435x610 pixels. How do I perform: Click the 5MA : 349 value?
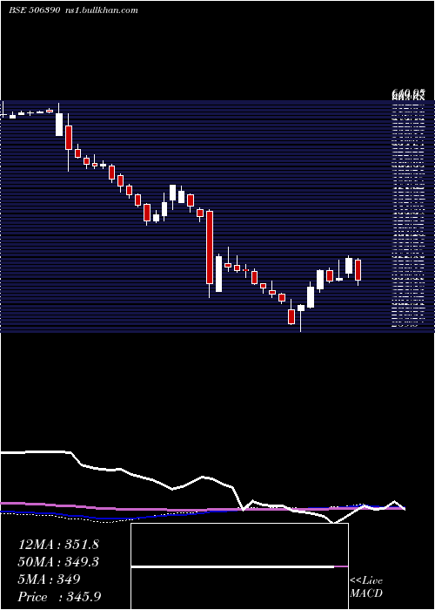pyautogui.click(x=50, y=579)
